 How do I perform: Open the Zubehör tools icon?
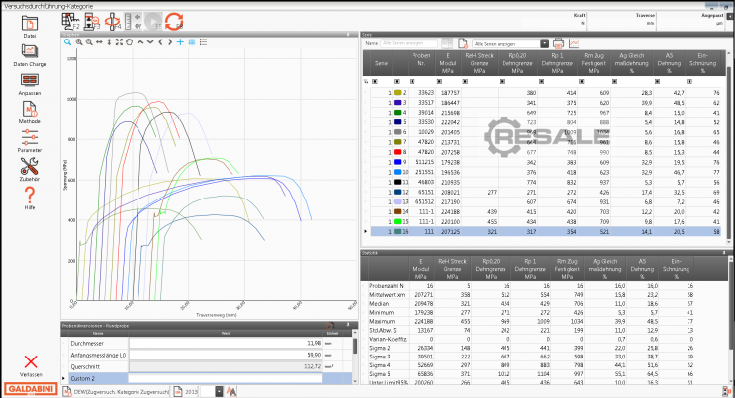(x=30, y=165)
